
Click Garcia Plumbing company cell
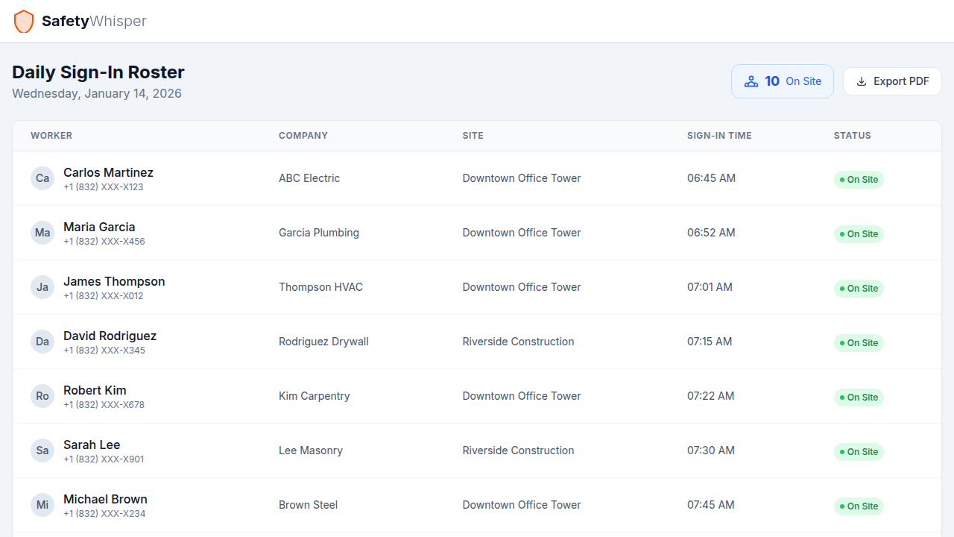[319, 233]
